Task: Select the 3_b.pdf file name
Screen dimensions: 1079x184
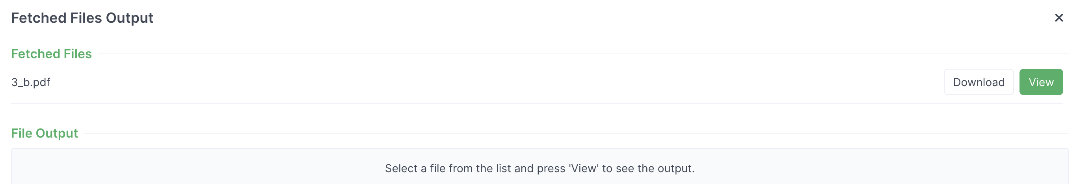Action: (31, 82)
